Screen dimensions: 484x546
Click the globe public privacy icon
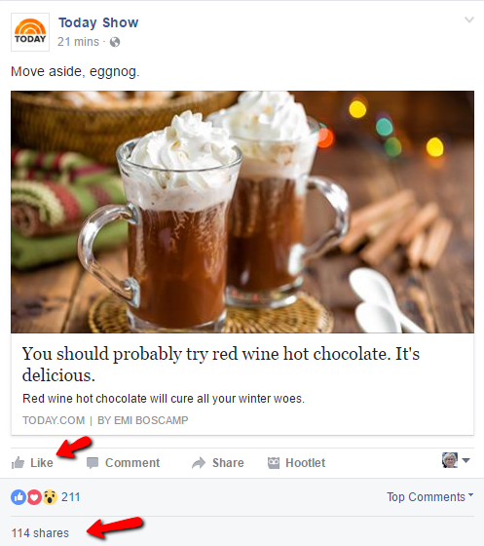coord(115,42)
